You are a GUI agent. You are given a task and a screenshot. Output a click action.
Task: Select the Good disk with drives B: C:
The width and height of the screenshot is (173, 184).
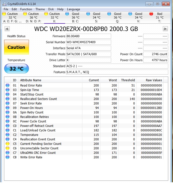tap(72, 17)
